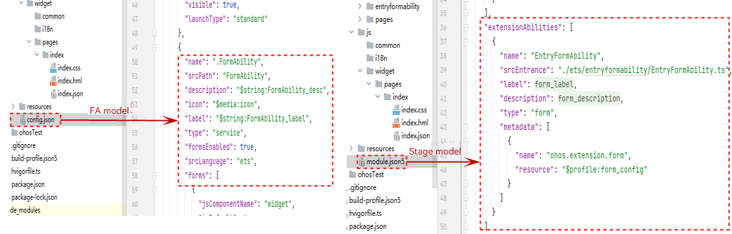Image resolution: width=732 pixels, height=234 pixels.
Task: Open config.json in the FA model tree
Action: [40, 120]
